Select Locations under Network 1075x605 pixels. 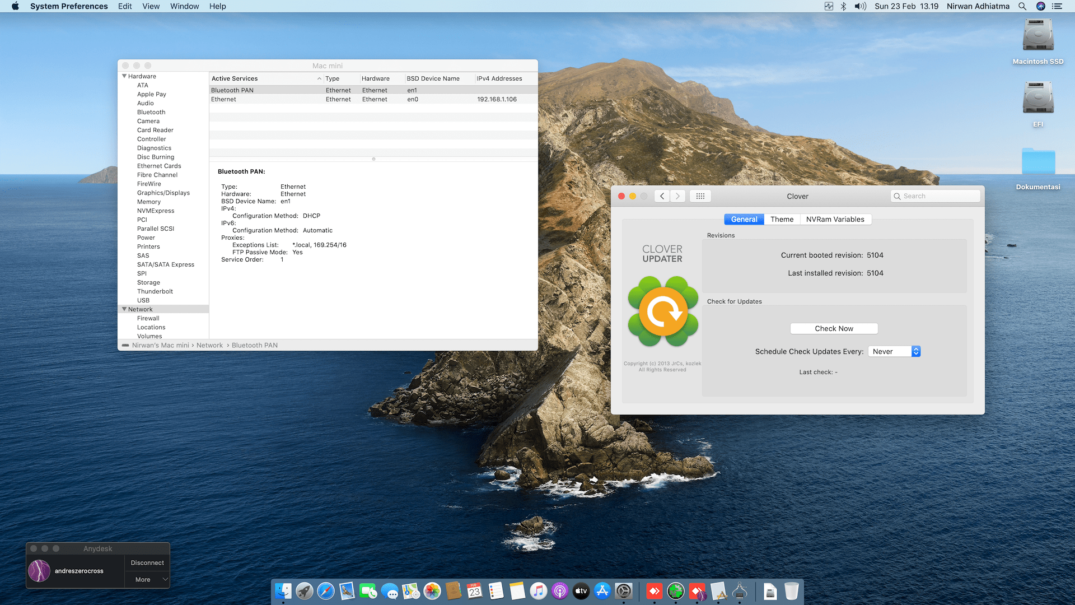pyautogui.click(x=151, y=327)
